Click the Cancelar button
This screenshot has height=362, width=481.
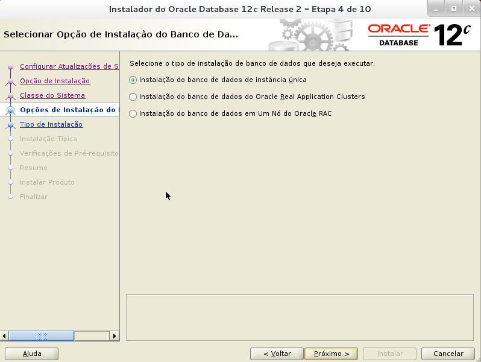pyautogui.click(x=448, y=354)
